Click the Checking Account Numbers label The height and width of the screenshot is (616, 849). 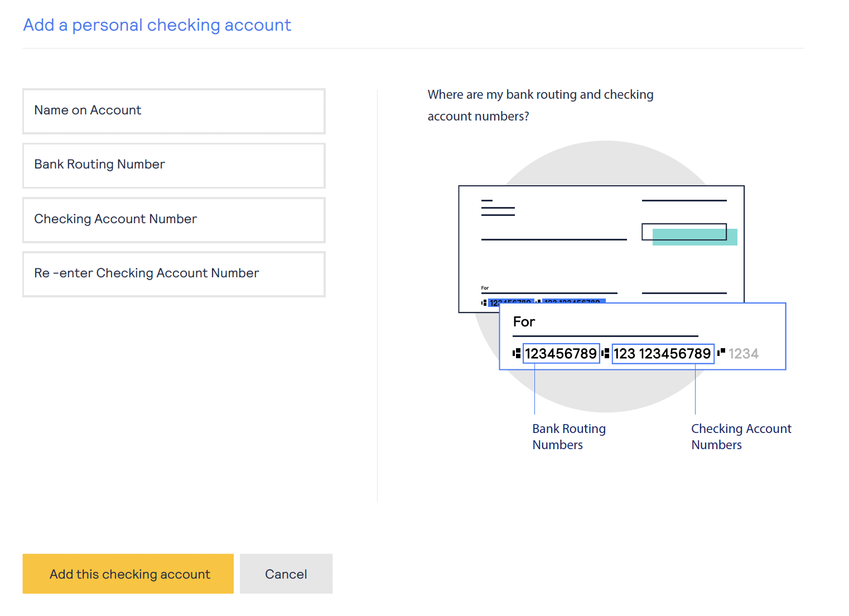(741, 437)
